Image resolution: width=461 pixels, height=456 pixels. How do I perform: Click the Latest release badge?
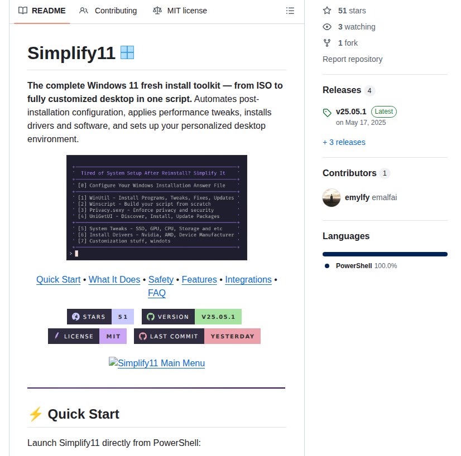[383, 111]
